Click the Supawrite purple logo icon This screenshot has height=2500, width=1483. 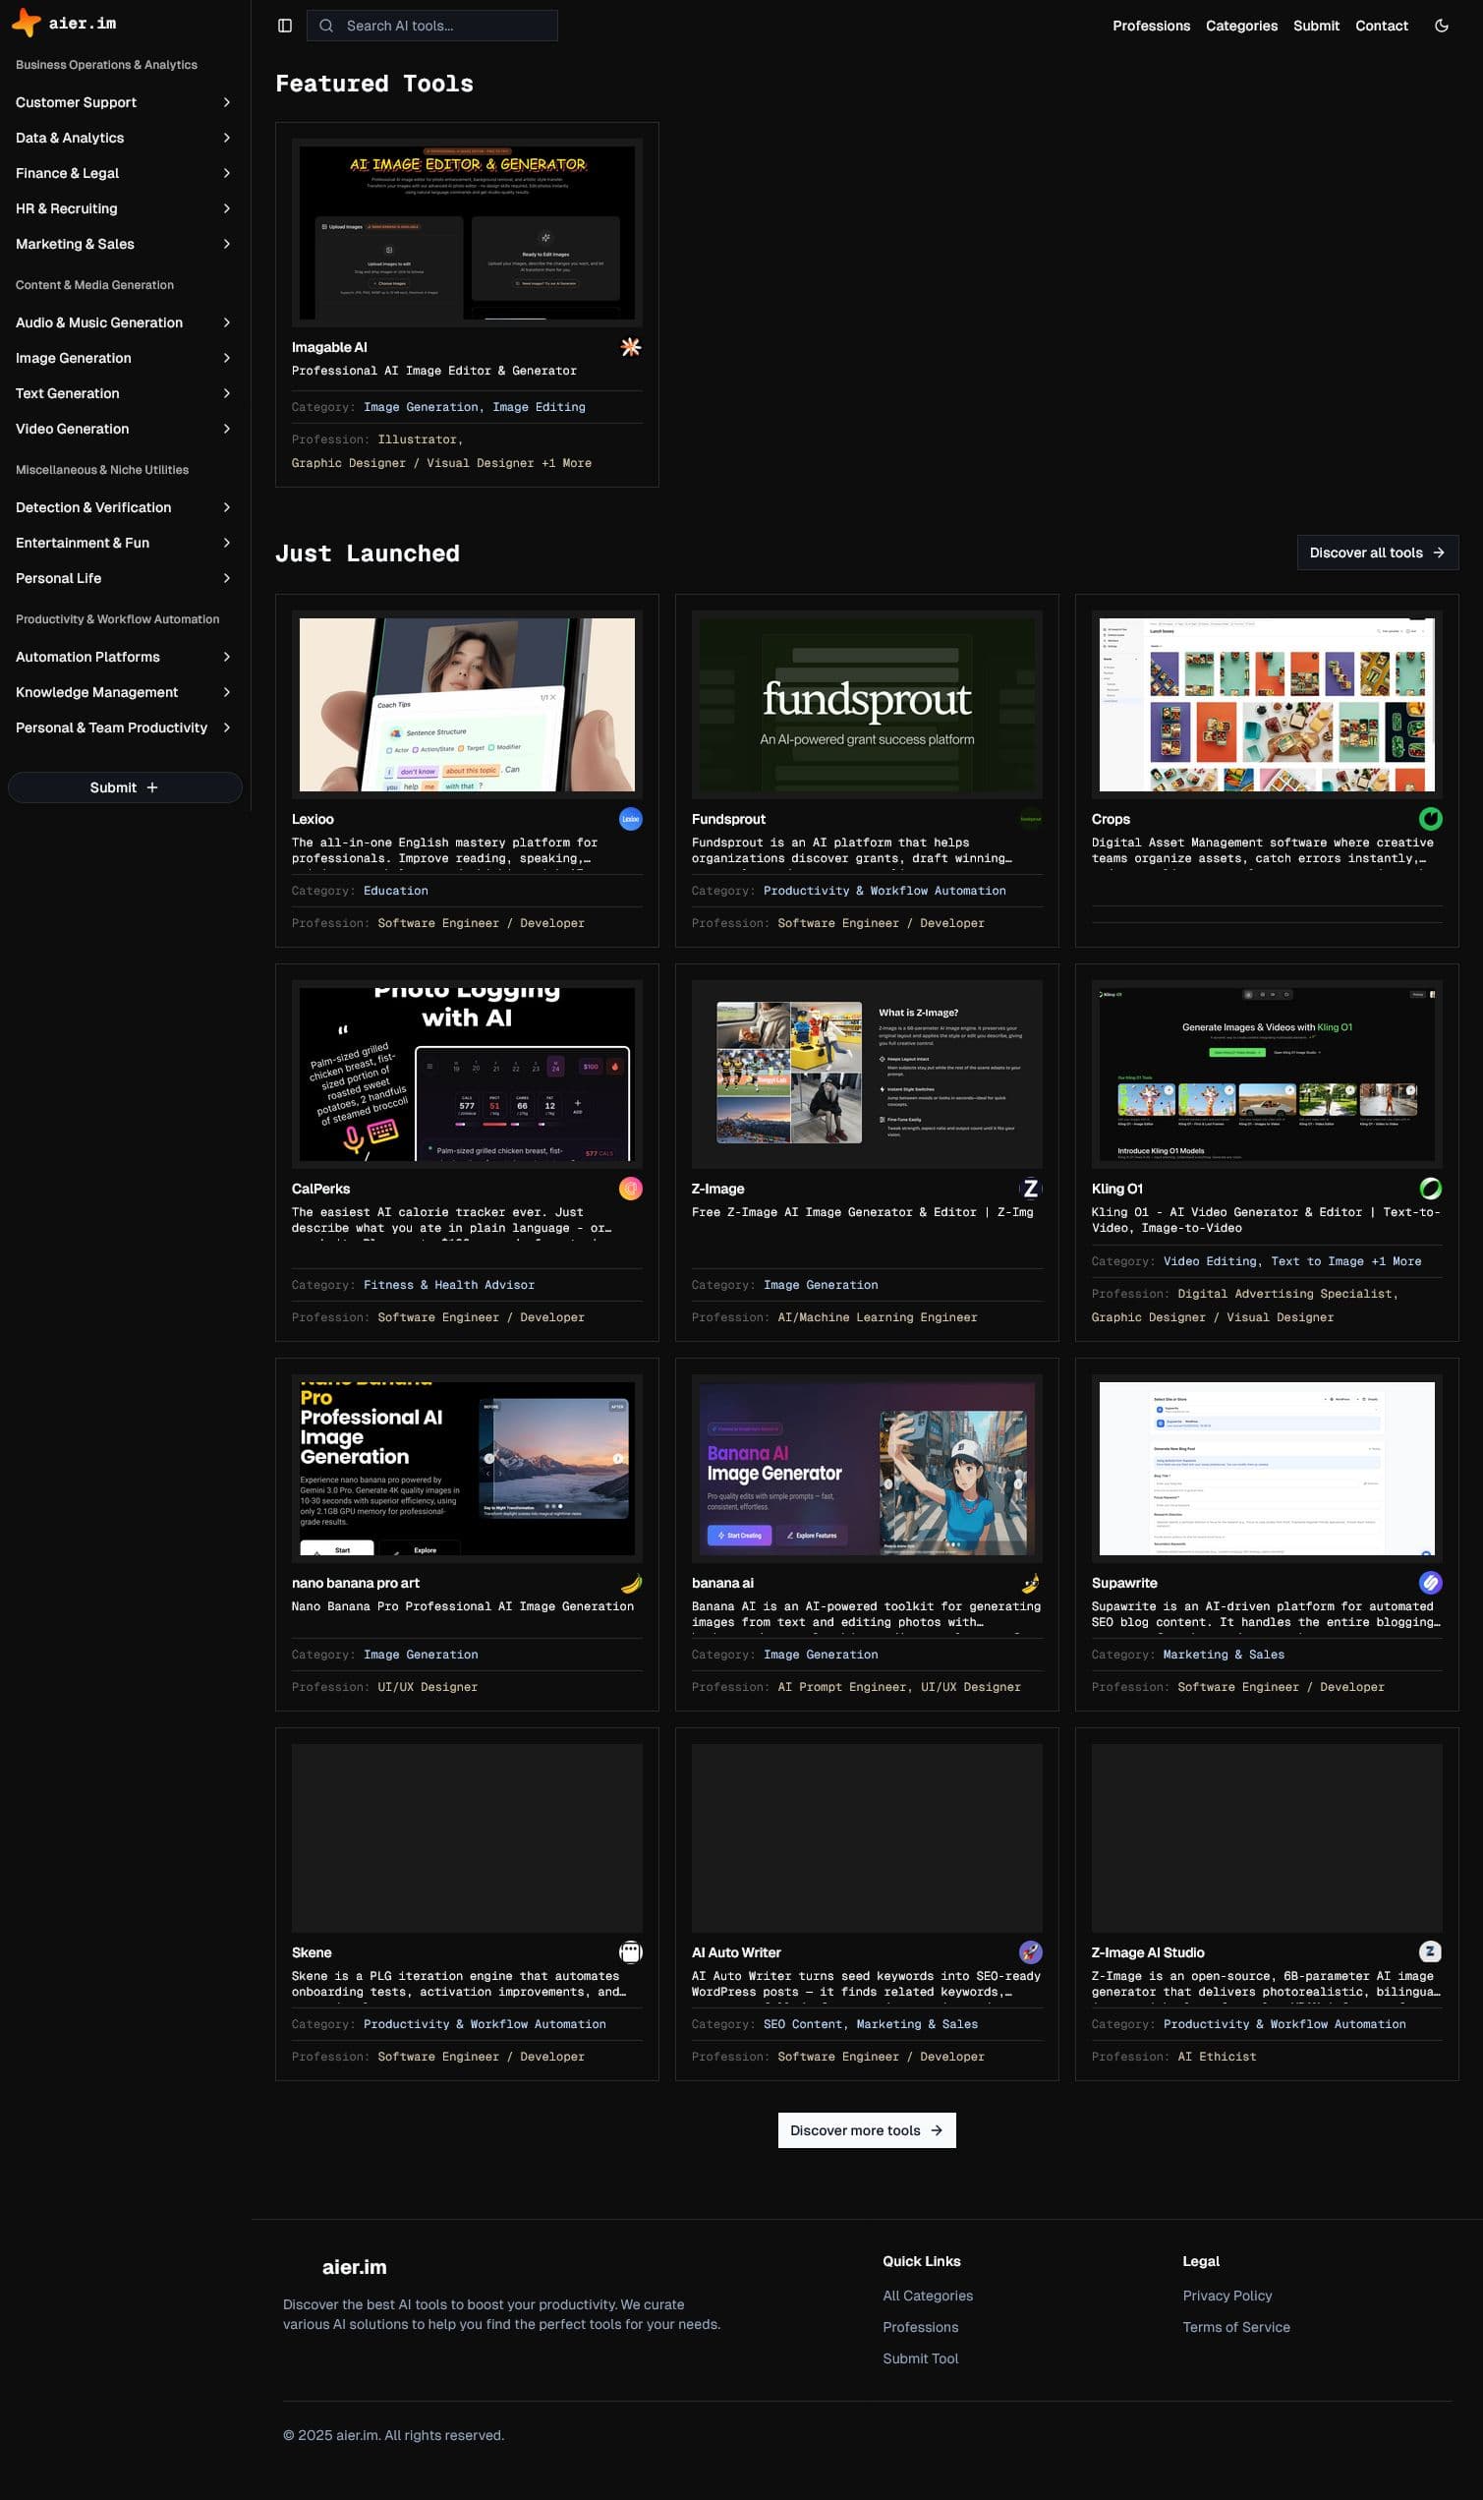pyautogui.click(x=1430, y=1583)
